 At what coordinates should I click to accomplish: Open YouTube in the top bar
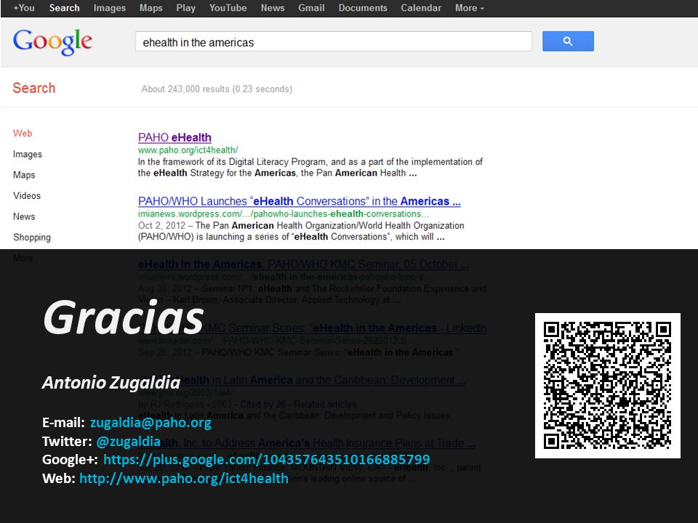(x=228, y=8)
